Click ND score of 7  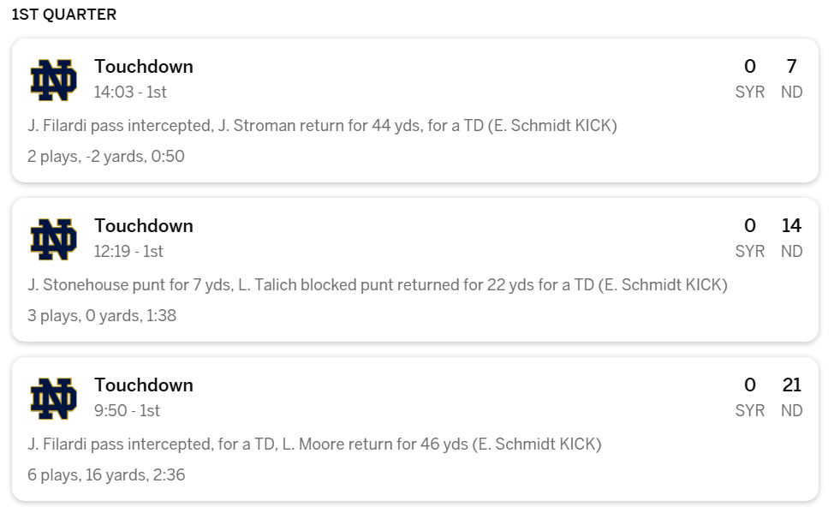(x=791, y=67)
